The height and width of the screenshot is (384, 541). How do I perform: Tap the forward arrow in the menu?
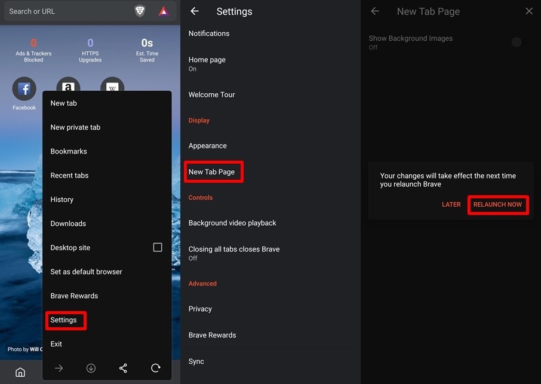pyautogui.click(x=59, y=368)
